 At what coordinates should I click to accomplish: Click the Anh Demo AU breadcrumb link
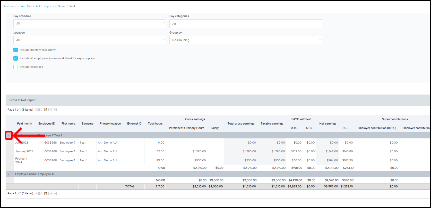point(30,6)
